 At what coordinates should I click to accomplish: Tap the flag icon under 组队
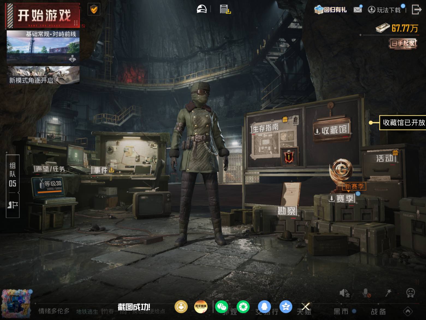[x=13, y=205]
